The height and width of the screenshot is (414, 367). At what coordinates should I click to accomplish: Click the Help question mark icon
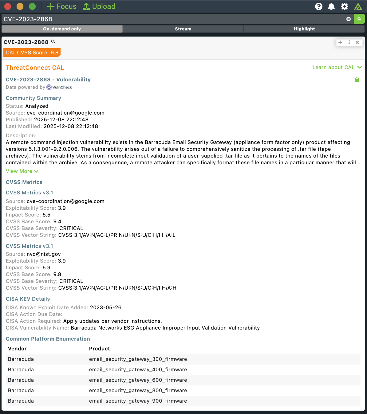[319, 6]
